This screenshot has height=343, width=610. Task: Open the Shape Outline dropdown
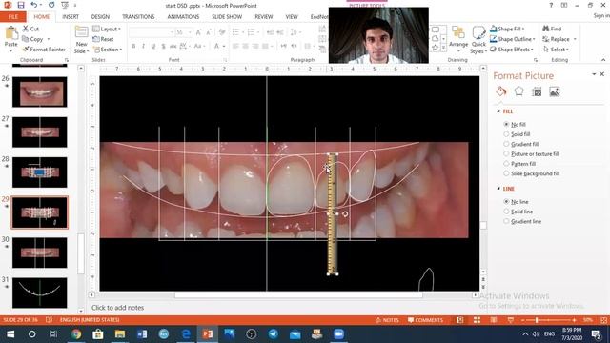[x=513, y=39]
